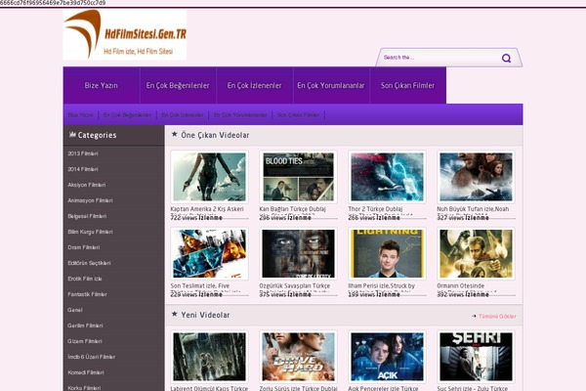Open Blood Ties poster thumbnail
Image resolution: width=586 pixels, height=391 pixels.
pos(298,177)
